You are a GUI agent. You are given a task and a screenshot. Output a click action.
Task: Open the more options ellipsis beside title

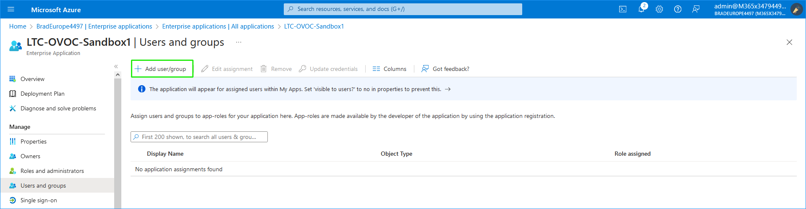238,42
